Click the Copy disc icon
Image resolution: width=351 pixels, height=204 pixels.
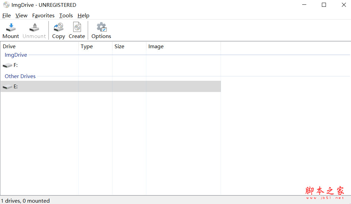click(59, 27)
